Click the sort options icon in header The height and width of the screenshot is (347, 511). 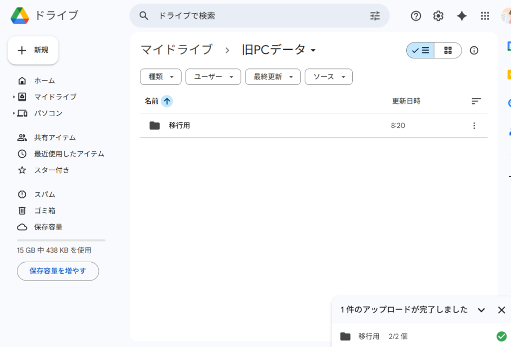tap(476, 101)
